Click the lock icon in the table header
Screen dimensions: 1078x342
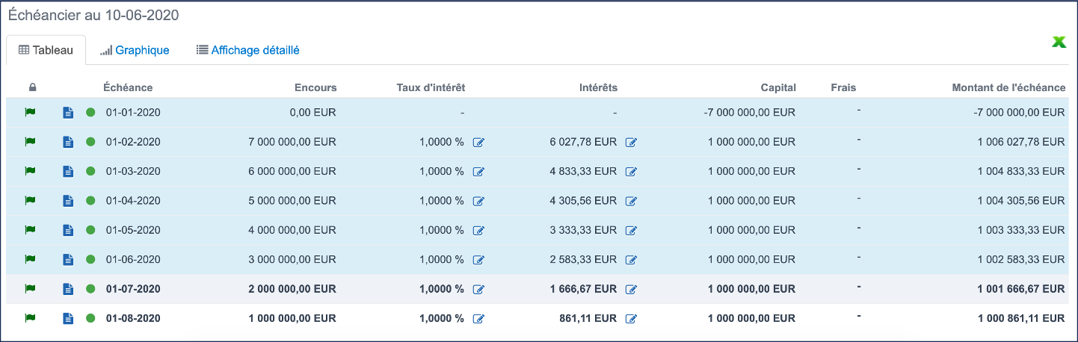(32, 88)
